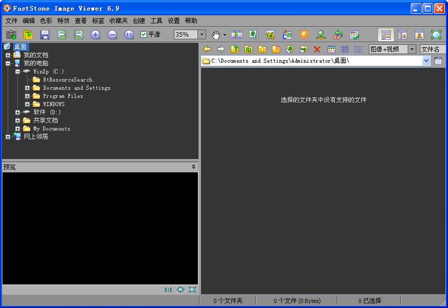
Task: Switch to list view
Action: click(x=359, y=49)
